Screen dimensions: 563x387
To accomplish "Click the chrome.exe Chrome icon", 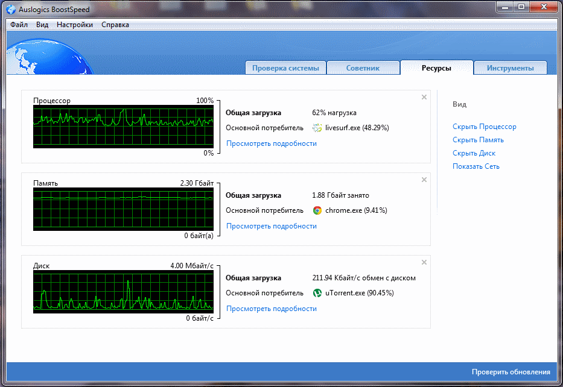I will point(317,210).
